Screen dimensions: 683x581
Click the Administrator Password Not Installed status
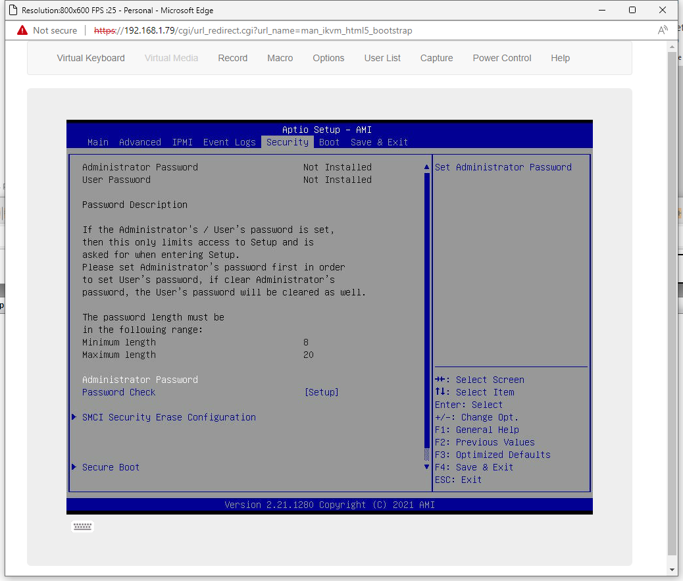pos(337,167)
